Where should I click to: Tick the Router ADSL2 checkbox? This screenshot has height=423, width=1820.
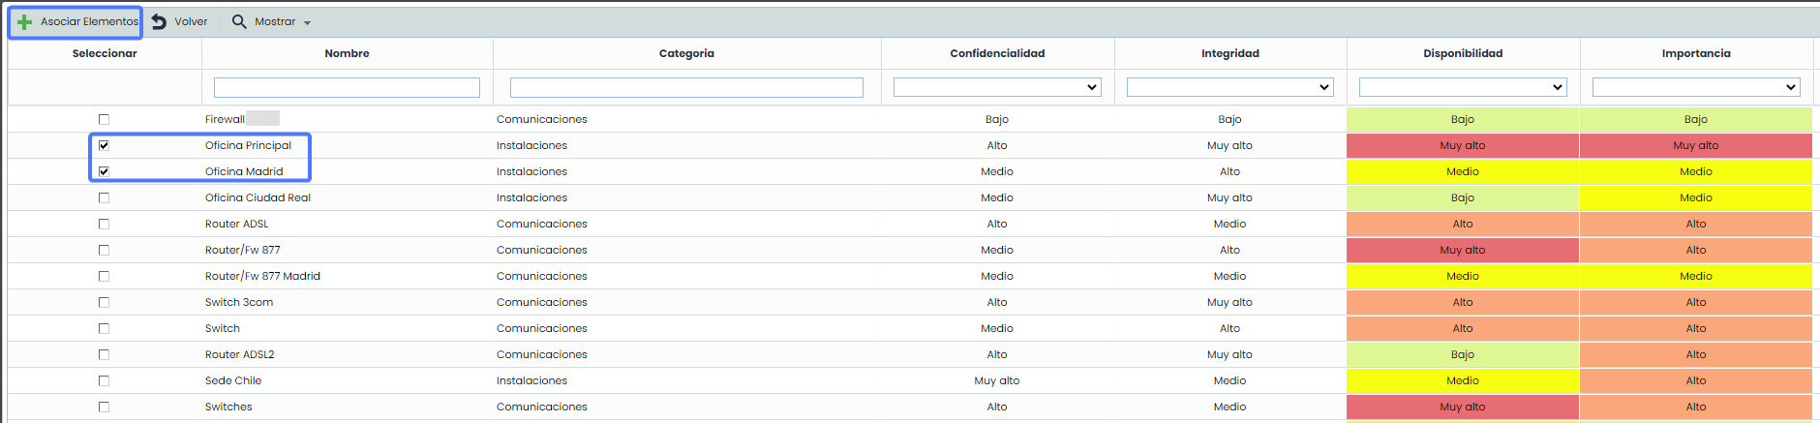(104, 354)
